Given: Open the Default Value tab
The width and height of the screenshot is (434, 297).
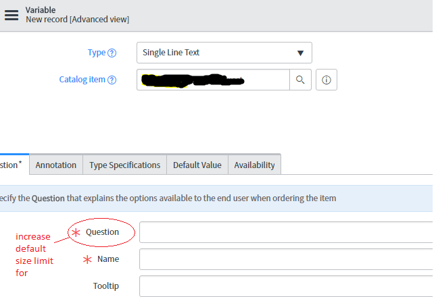Looking at the screenshot, I should coord(197,165).
